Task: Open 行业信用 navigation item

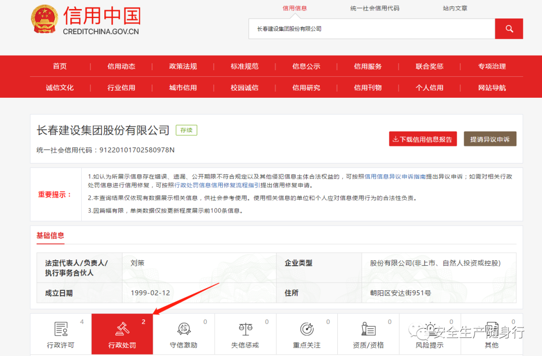Action: [121, 88]
